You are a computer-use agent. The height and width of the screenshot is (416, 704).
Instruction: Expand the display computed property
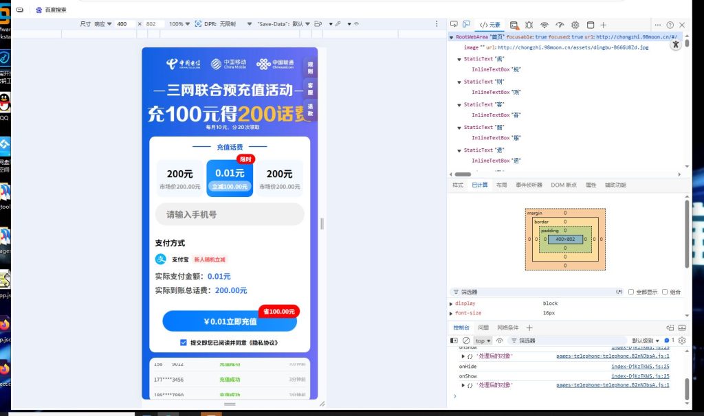pyautogui.click(x=451, y=303)
